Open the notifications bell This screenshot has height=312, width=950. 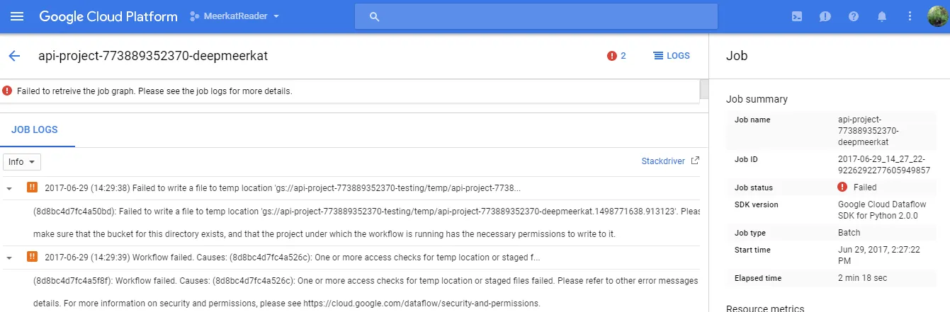(x=882, y=16)
